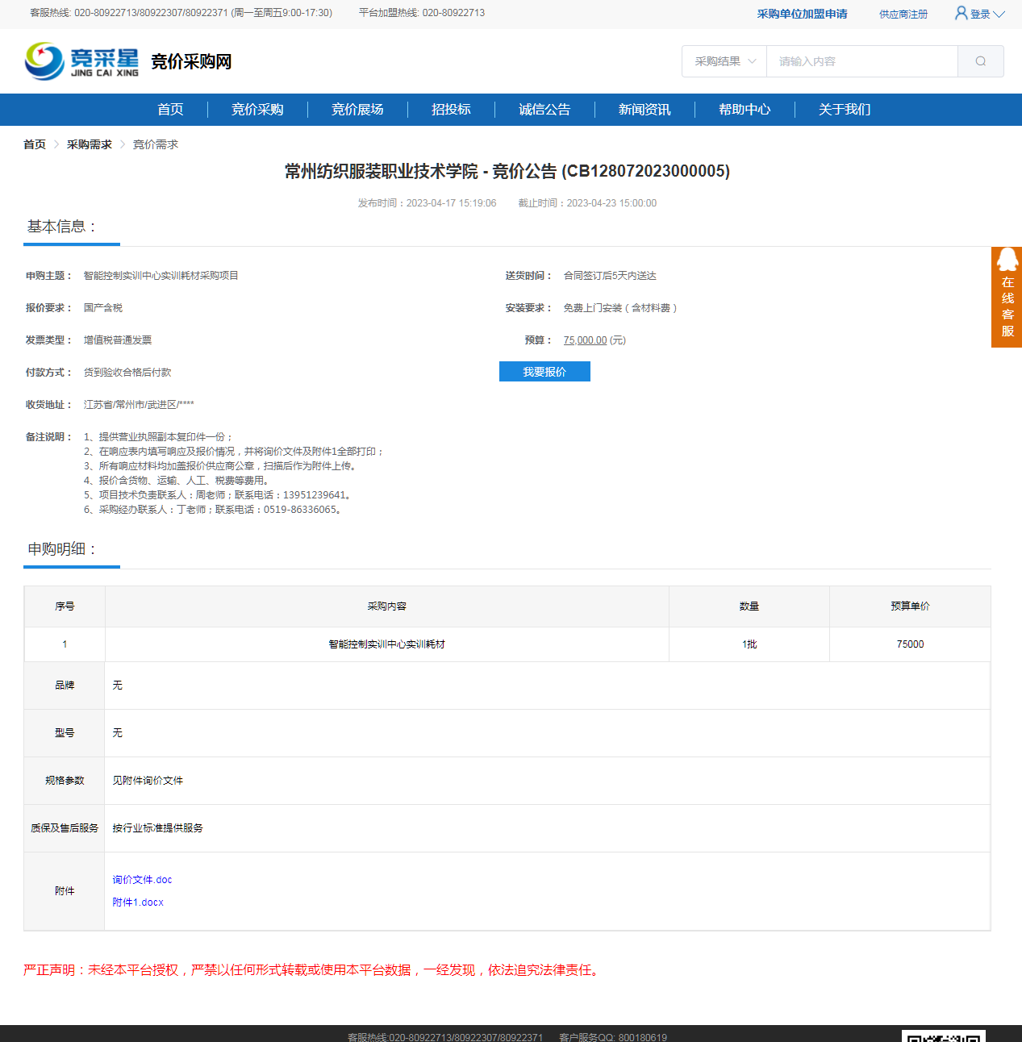Open 采购单位加盟申请 link
The width and height of the screenshot is (1022, 1042).
(802, 14)
